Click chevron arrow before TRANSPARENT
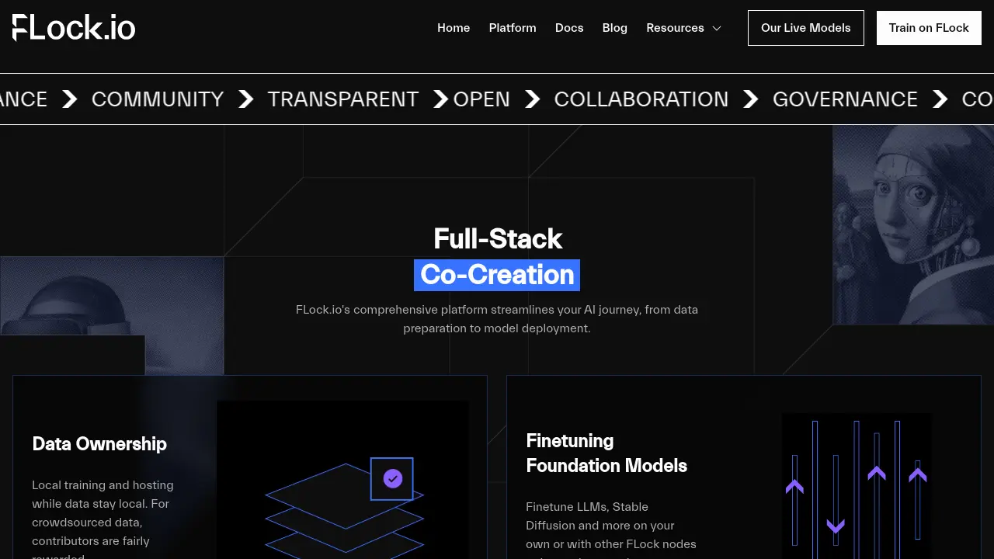Viewport: 994px width, 559px height. pyautogui.click(x=246, y=99)
